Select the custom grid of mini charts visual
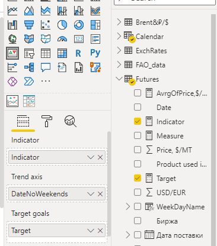 (29, 101)
